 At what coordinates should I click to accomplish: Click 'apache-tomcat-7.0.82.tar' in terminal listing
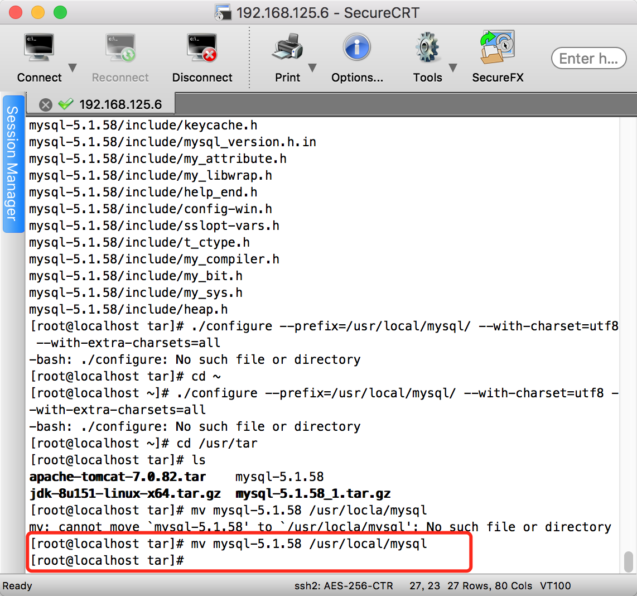[117, 477]
